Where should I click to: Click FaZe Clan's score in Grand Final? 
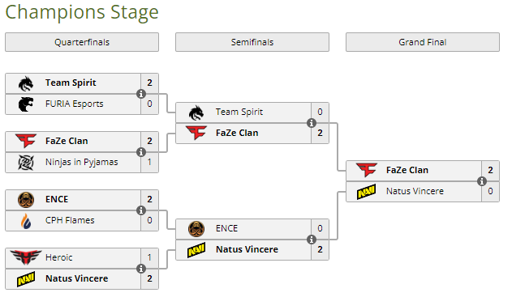(490, 170)
